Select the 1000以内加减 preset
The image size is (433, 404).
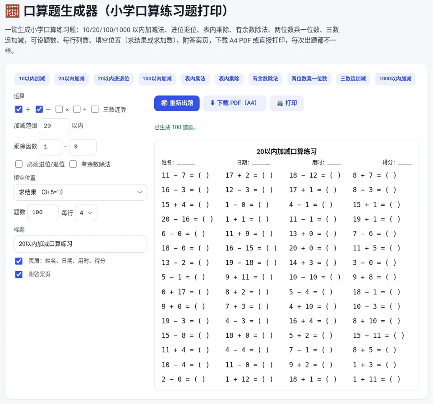point(395,79)
